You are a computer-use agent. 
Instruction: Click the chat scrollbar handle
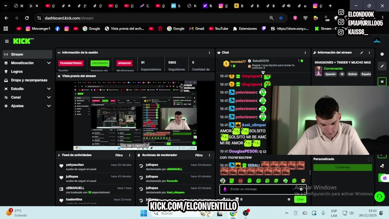click(310, 172)
